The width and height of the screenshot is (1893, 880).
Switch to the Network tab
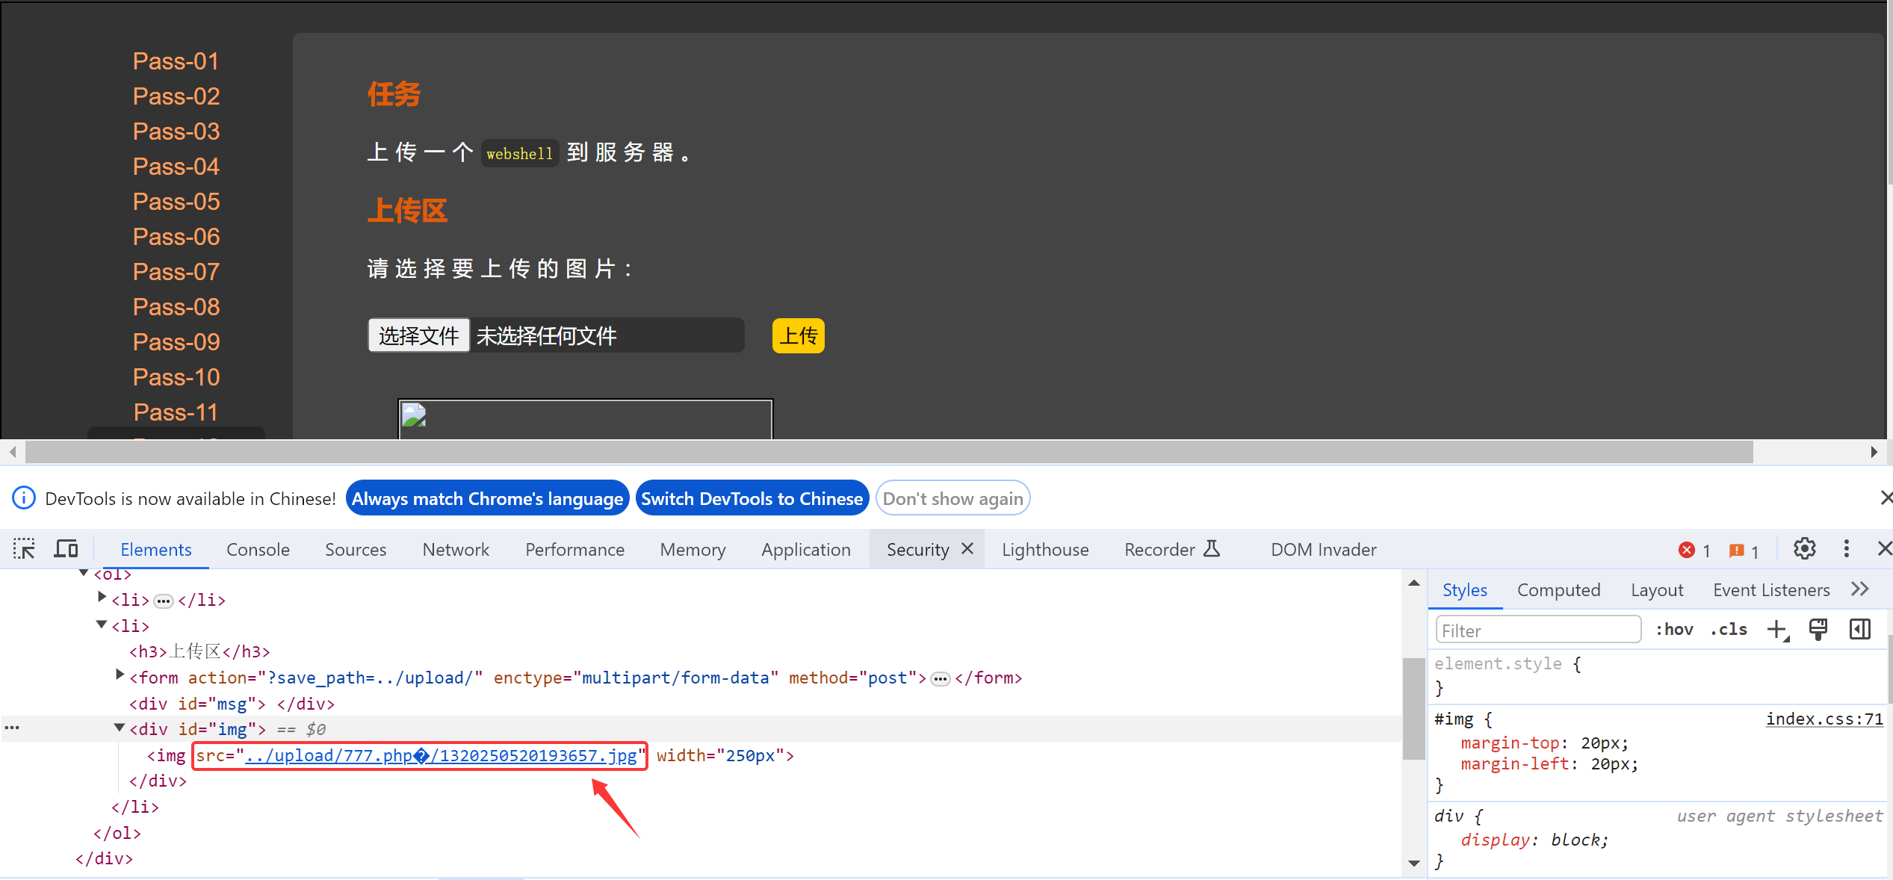pos(456,550)
